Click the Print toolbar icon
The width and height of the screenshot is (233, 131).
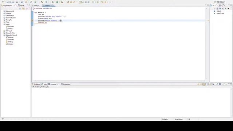tap(17, 2)
